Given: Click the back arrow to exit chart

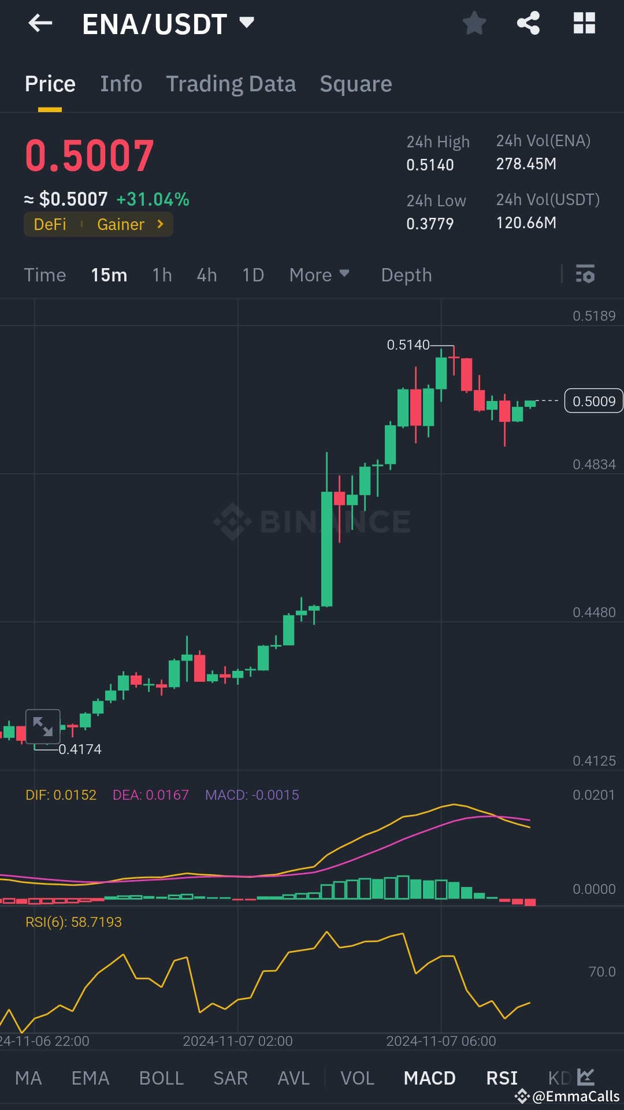Looking at the screenshot, I should pos(38,23).
